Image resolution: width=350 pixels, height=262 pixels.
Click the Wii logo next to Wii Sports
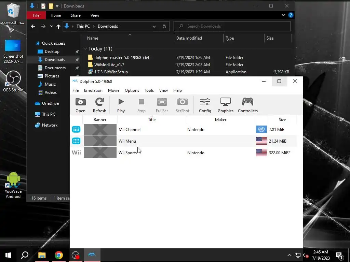coord(76,152)
